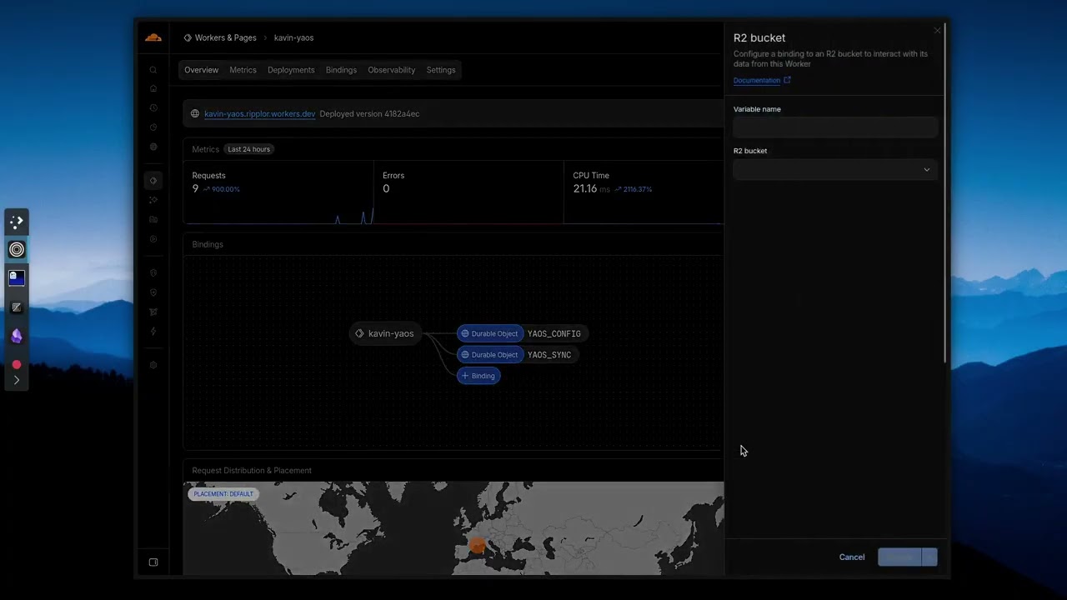The width and height of the screenshot is (1067, 600).
Task: Open the notes pencil icon in dock
Action: pyautogui.click(x=17, y=307)
